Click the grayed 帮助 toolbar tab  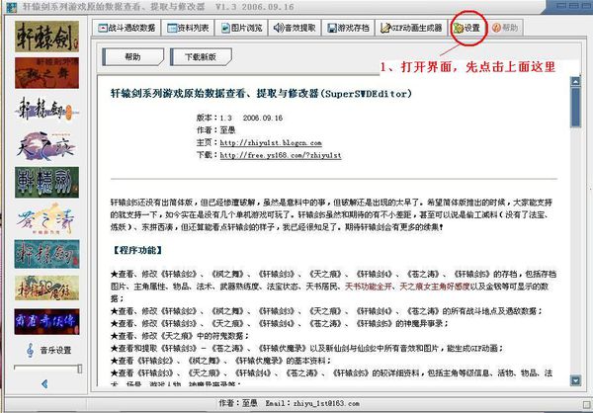505,28
